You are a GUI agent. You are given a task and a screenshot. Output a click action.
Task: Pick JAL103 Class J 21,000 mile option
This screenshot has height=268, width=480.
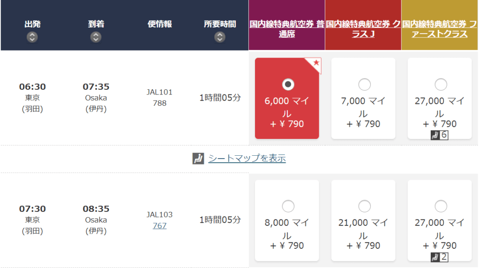(x=364, y=206)
